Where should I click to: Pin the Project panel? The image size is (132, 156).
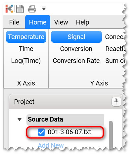pyautogui.click(x=116, y=101)
